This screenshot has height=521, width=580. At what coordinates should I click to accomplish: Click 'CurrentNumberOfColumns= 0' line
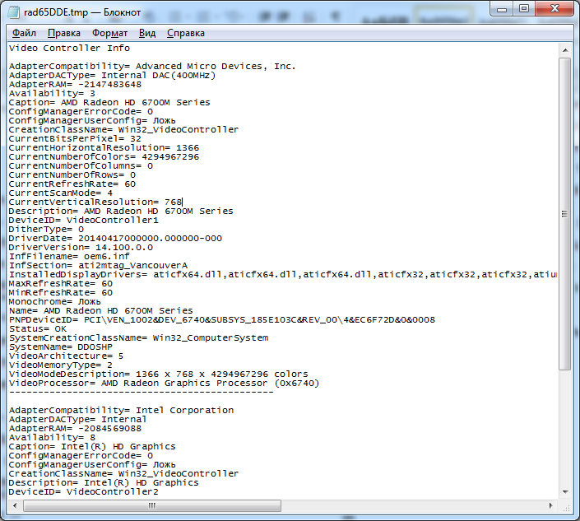81,165
